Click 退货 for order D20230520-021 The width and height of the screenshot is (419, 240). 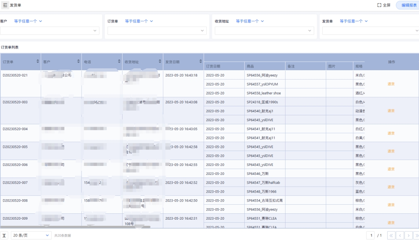click(391, 84)
